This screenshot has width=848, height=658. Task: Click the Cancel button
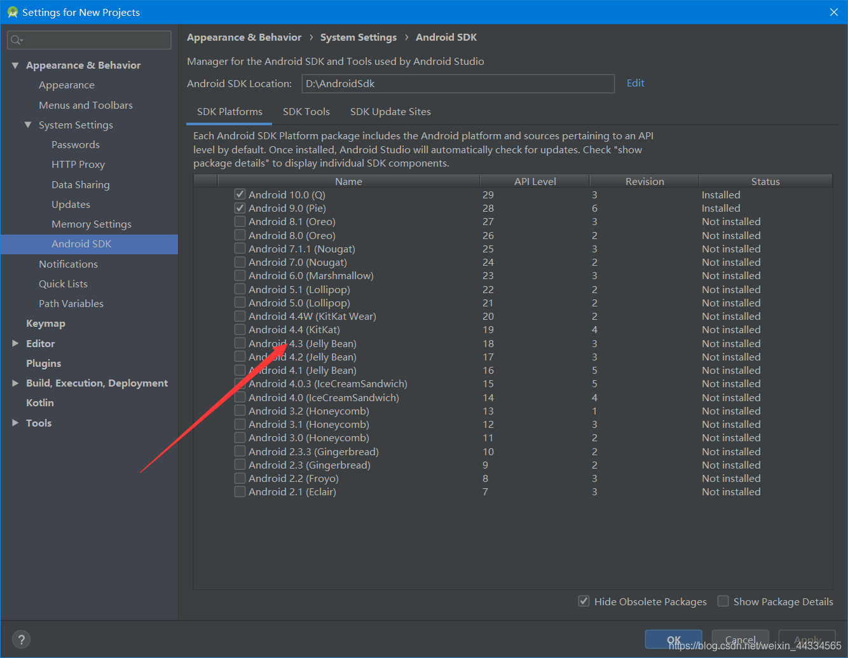pyautogui.click(x=741, y=640)
